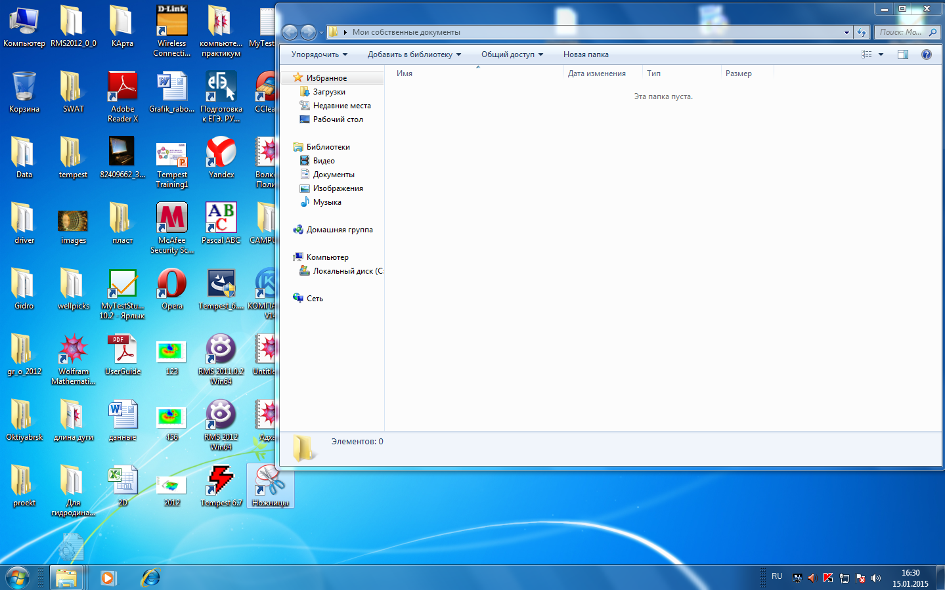Expand the address bar history dropdown
Image resolution: width=945 pixels, height=590 pixels.
(846, 32)
